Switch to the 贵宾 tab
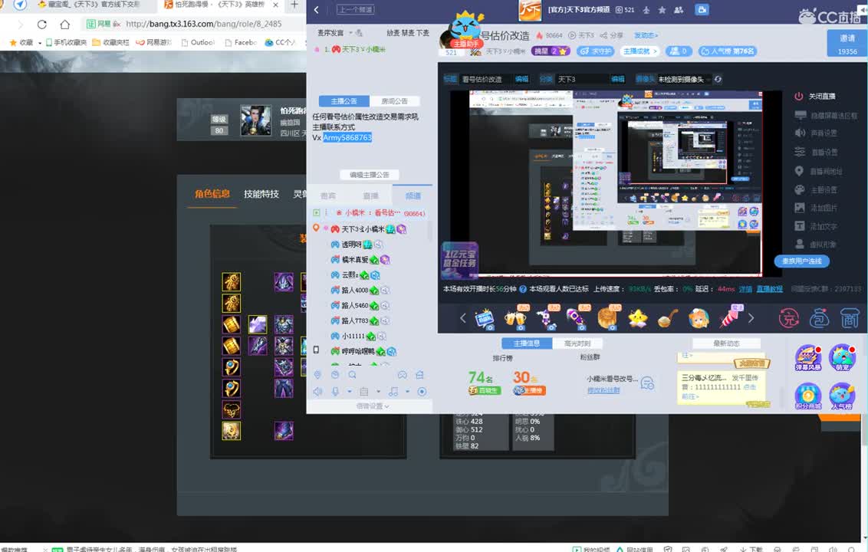This screenshot has width=868, height=552. 327,195
